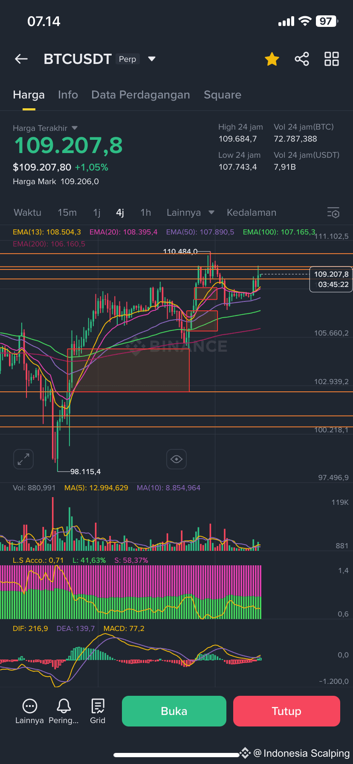Tap the large last price 109.207,8
The image size is (353, 764).
[x=68, y=145]
